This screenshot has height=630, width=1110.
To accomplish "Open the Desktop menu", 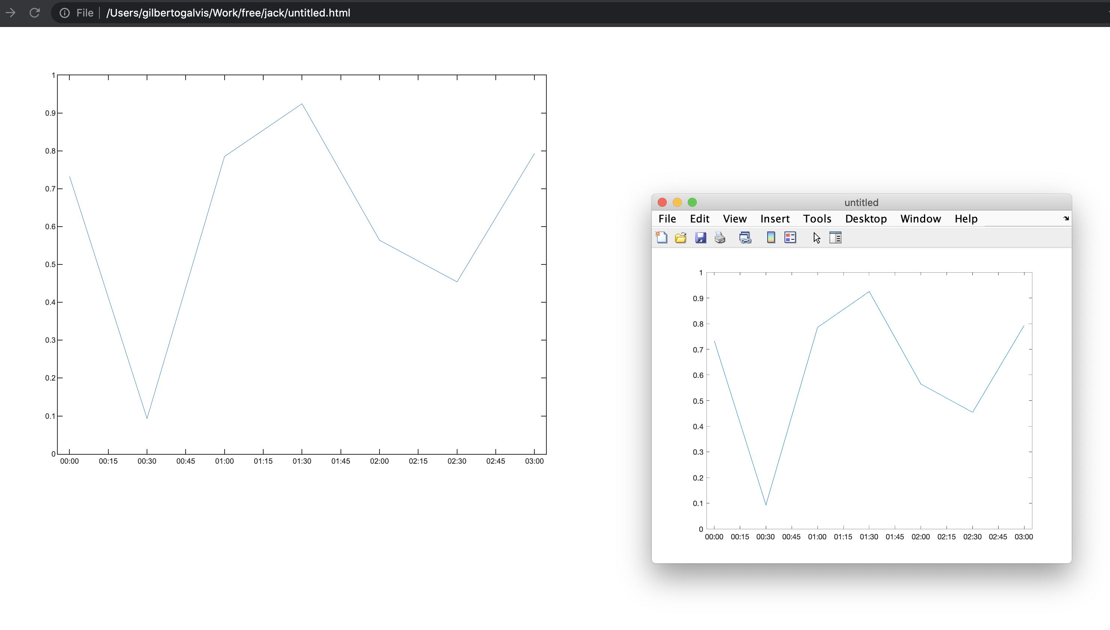I will 866,218.
